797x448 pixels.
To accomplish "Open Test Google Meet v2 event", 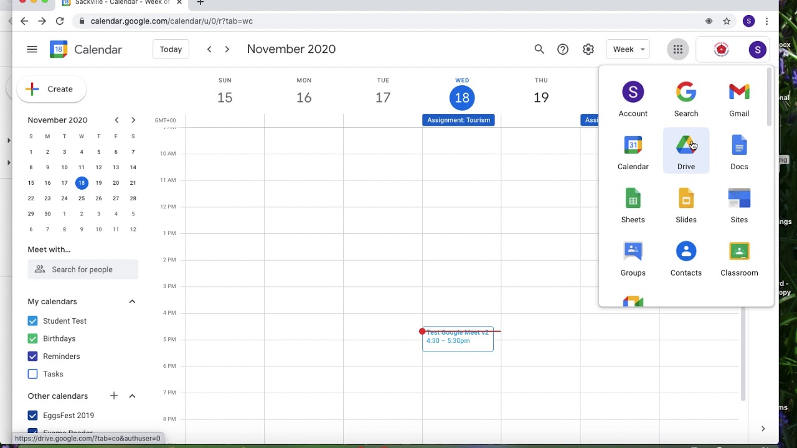I will point(458,339).
